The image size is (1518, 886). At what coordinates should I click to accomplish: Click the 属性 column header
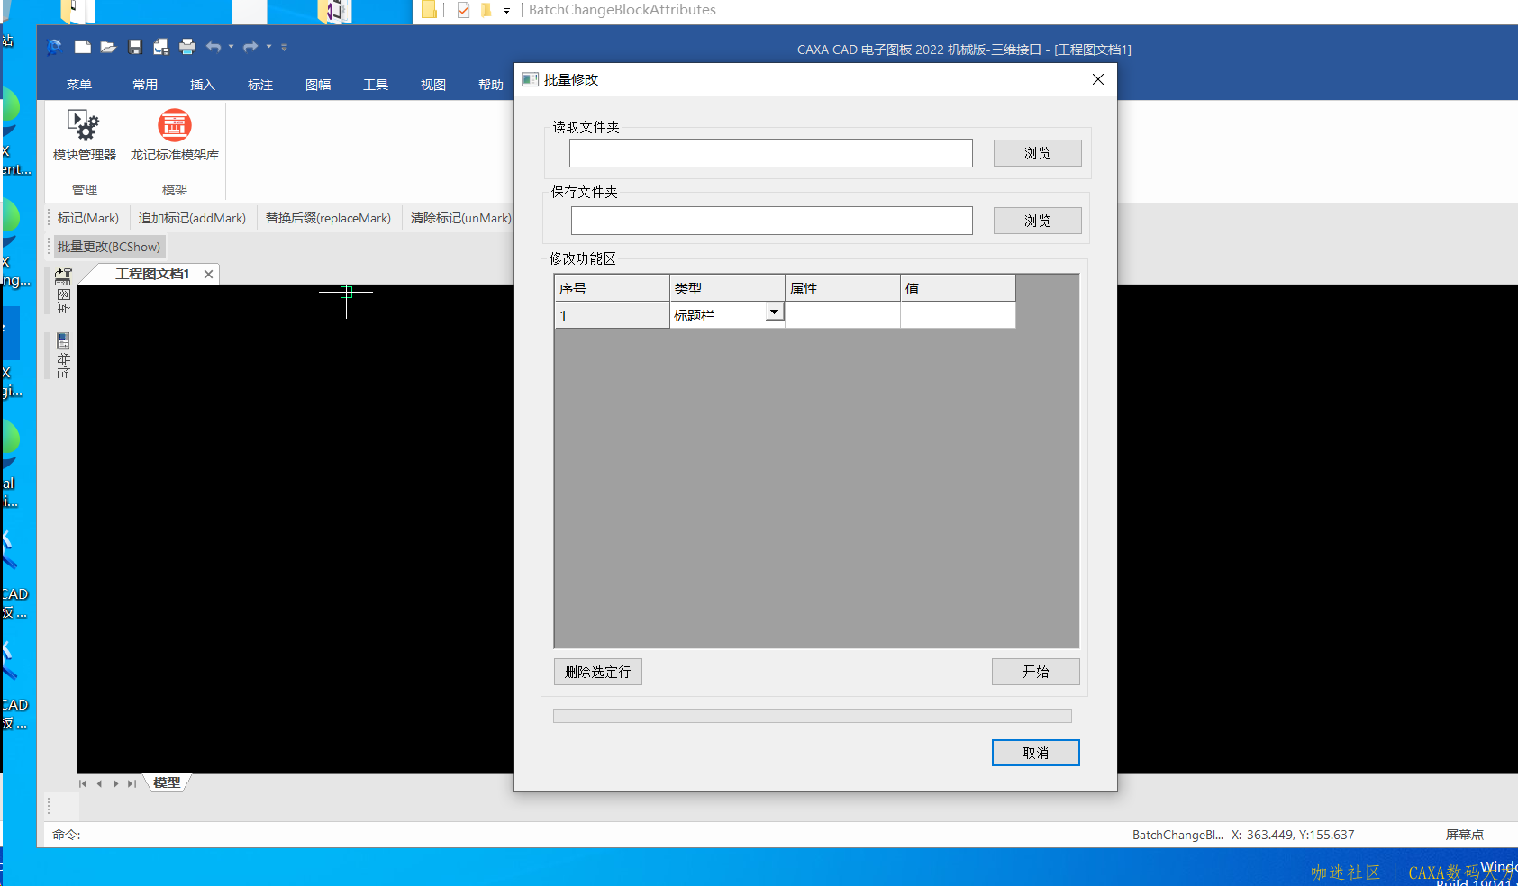[x=842, y=288]
